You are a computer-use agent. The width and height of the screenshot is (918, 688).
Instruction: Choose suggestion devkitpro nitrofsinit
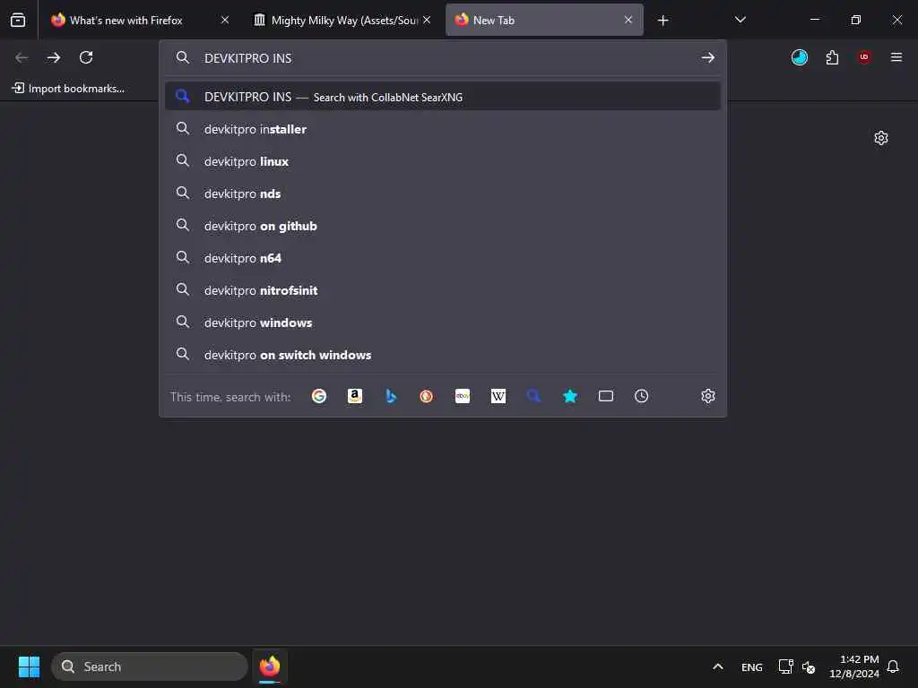[x=443, y=290]
